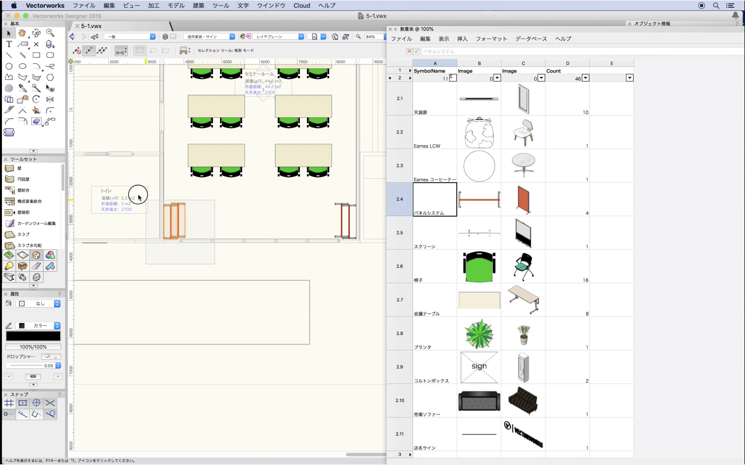
Task: Toggle Snap to Grid
Action: point(9,403)
